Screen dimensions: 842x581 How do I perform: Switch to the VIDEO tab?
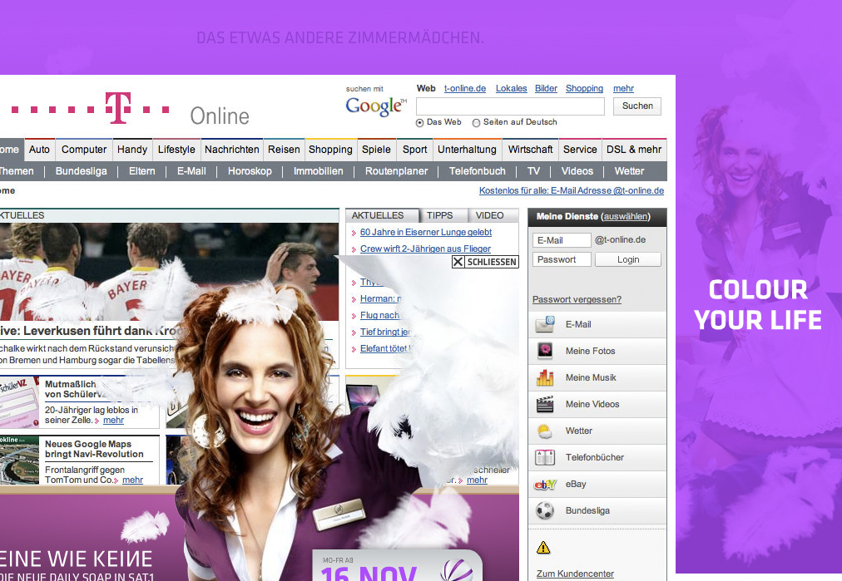point(490,215)
